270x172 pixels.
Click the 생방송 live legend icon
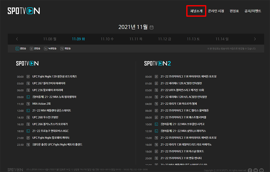coord(17,49)
